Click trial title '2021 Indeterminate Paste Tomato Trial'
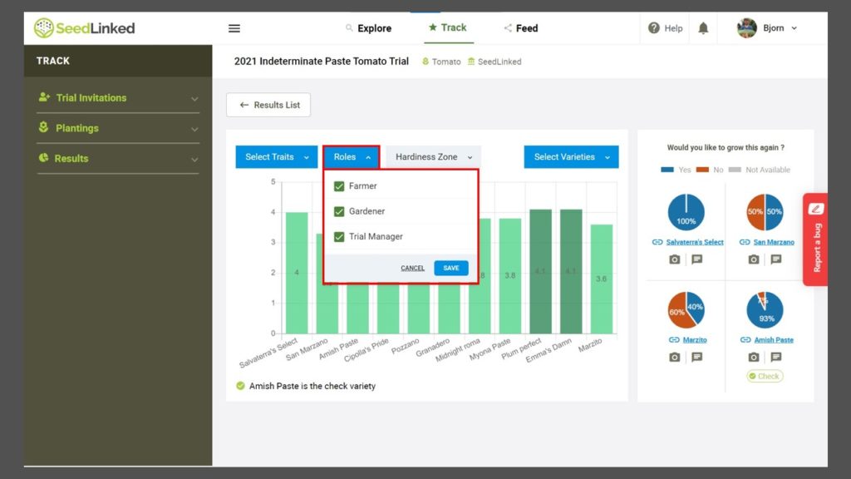Image resolution: width=851 pixels, height=479 pixels. point(322,62)
